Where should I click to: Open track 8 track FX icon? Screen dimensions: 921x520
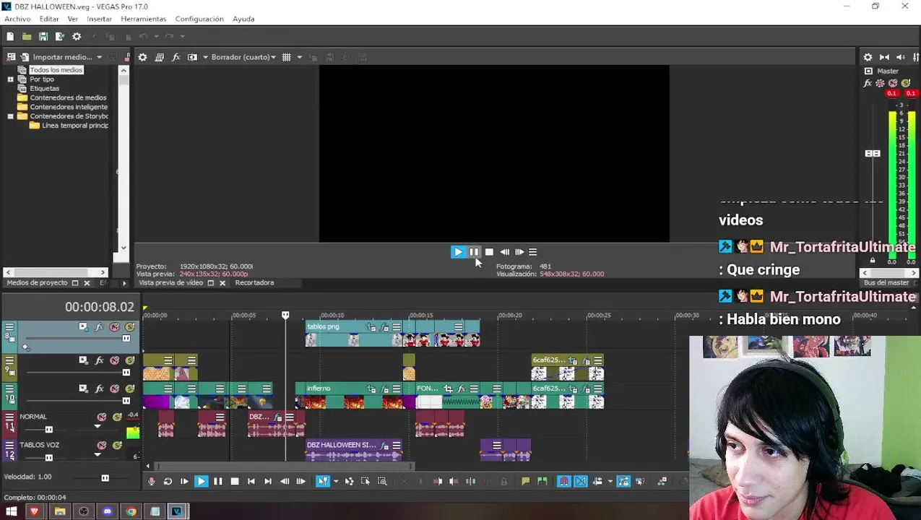tap(100, 327)
